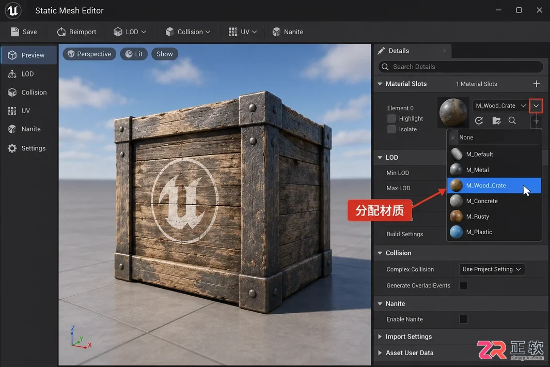Open the Collision toolbar dropdown
This screenshot has width=550, height=367.
(188, 32)
